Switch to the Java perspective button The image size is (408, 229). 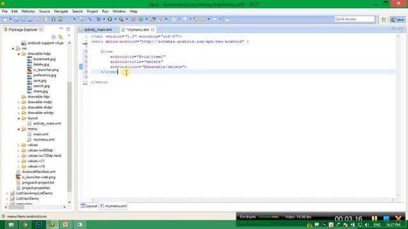point(397,20)
